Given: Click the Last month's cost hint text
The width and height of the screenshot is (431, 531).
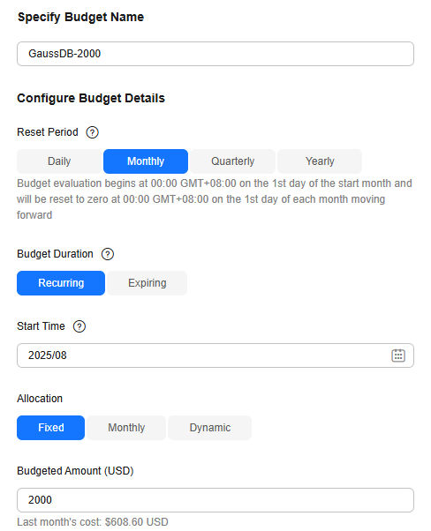Looking at the screenshot, I should coord(93,522).
